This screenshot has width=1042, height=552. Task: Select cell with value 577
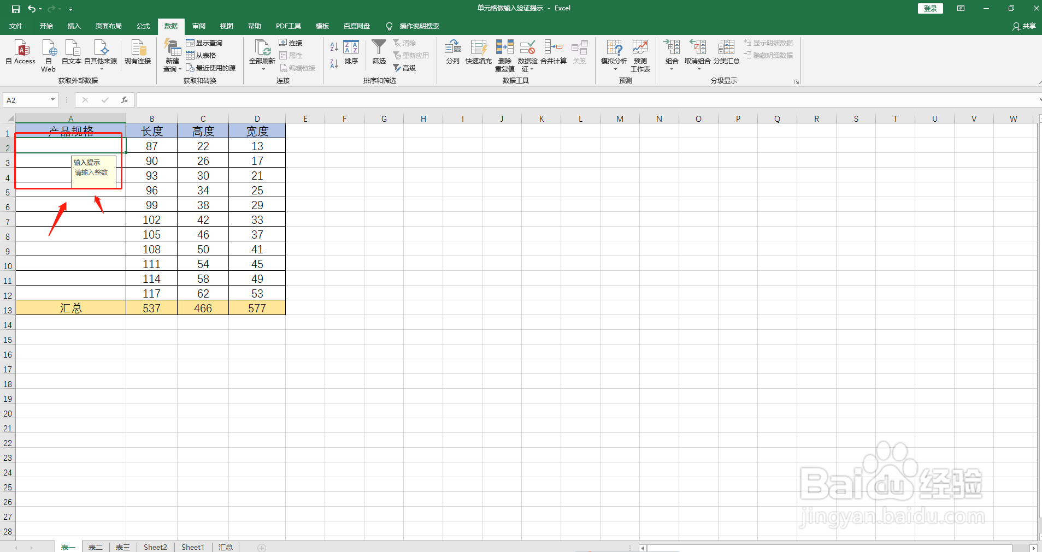(x=257, y=308)
